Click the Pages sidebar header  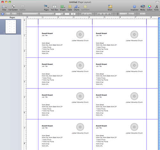coord(12,18)
